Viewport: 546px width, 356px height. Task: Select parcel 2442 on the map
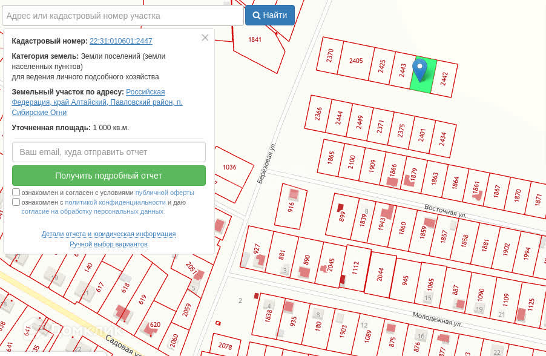(444, 79)
